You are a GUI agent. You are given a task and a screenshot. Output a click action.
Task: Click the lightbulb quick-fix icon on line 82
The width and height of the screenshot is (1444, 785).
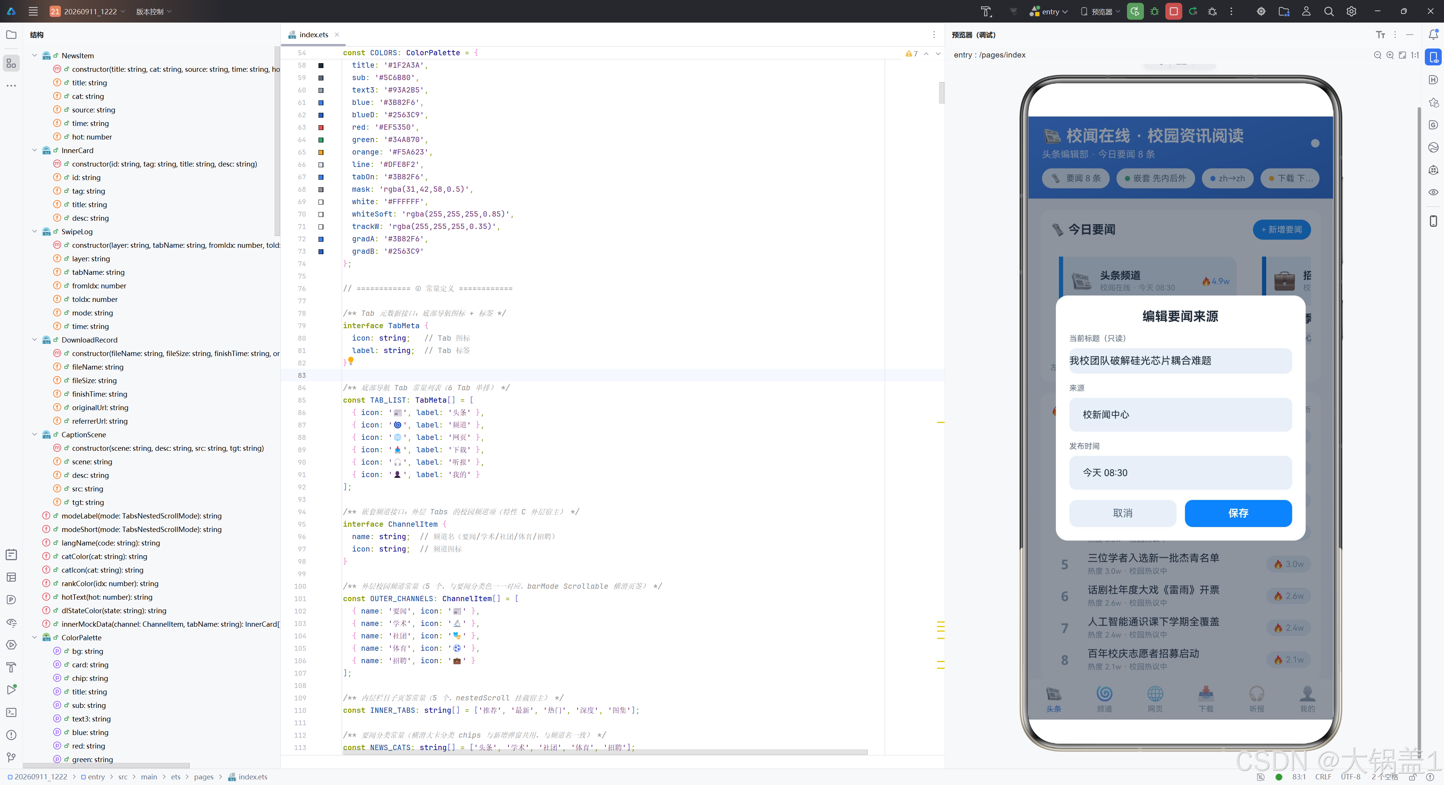[351, 361]
